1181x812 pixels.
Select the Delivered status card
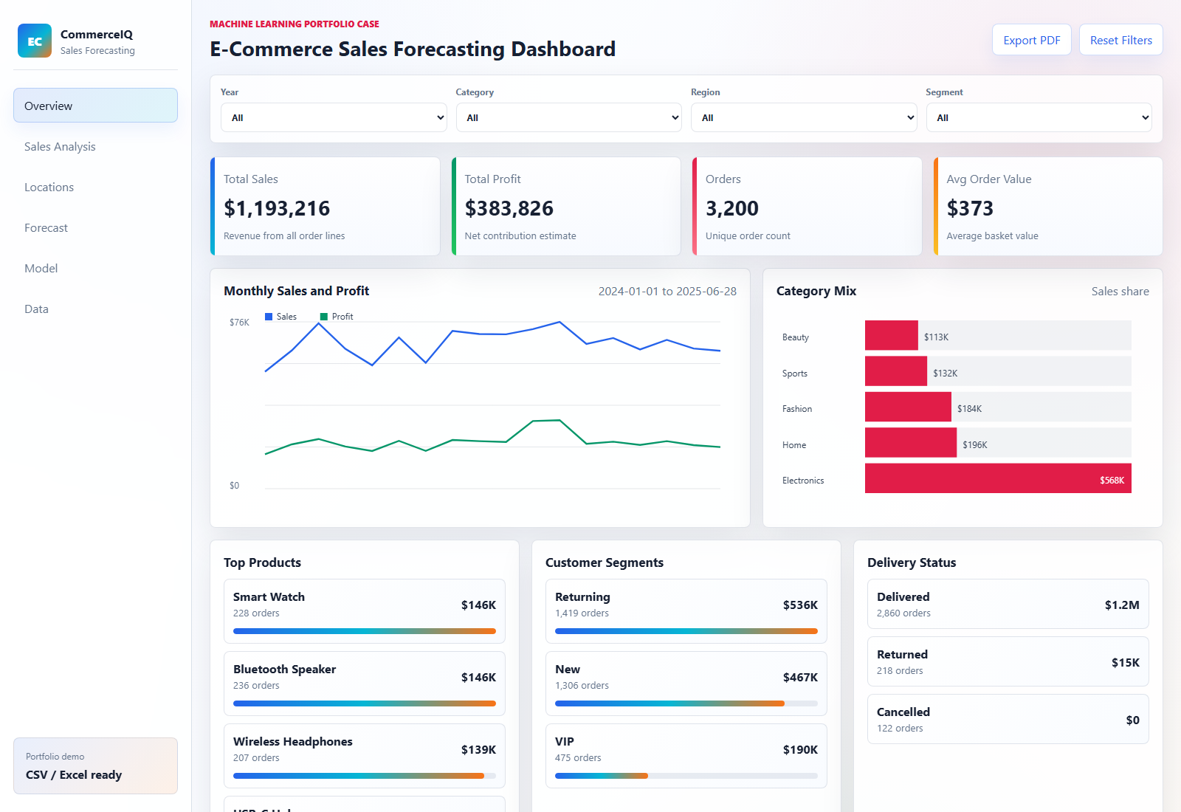coord(1008,604)
